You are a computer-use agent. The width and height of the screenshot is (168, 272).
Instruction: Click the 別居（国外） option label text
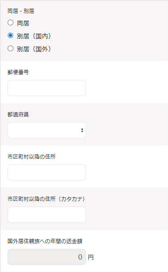coord(34,49)
